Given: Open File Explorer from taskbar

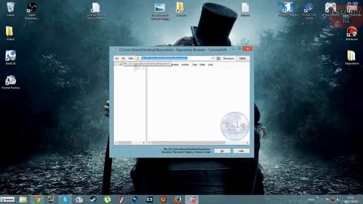Looking at the screenshot, I should tap(23, 199).
